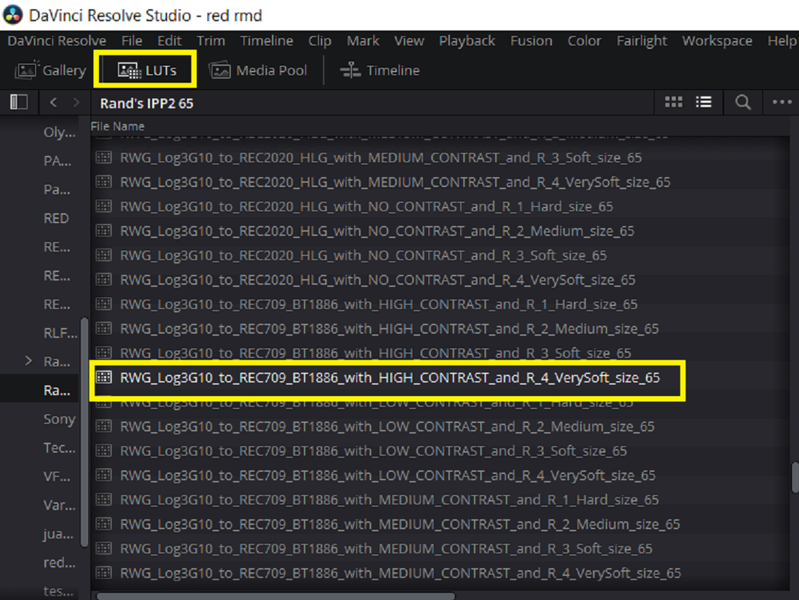Toggle the LUT sidebar panel icon
The image size is (799, 600).
[19, 102]
